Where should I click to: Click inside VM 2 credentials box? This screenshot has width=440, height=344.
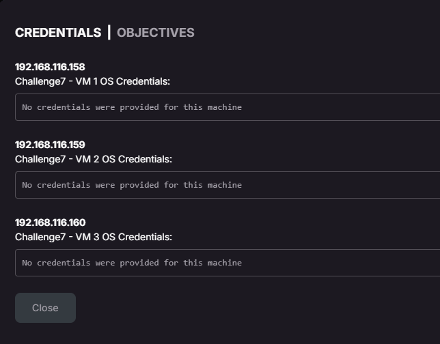coord(228,185)
